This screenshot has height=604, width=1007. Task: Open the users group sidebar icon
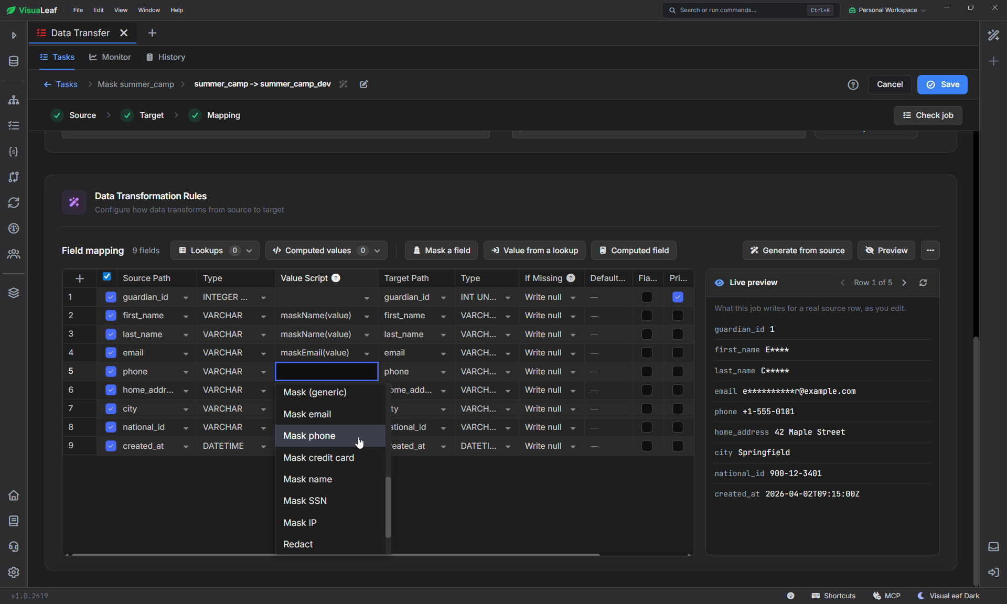coord(14,254)
